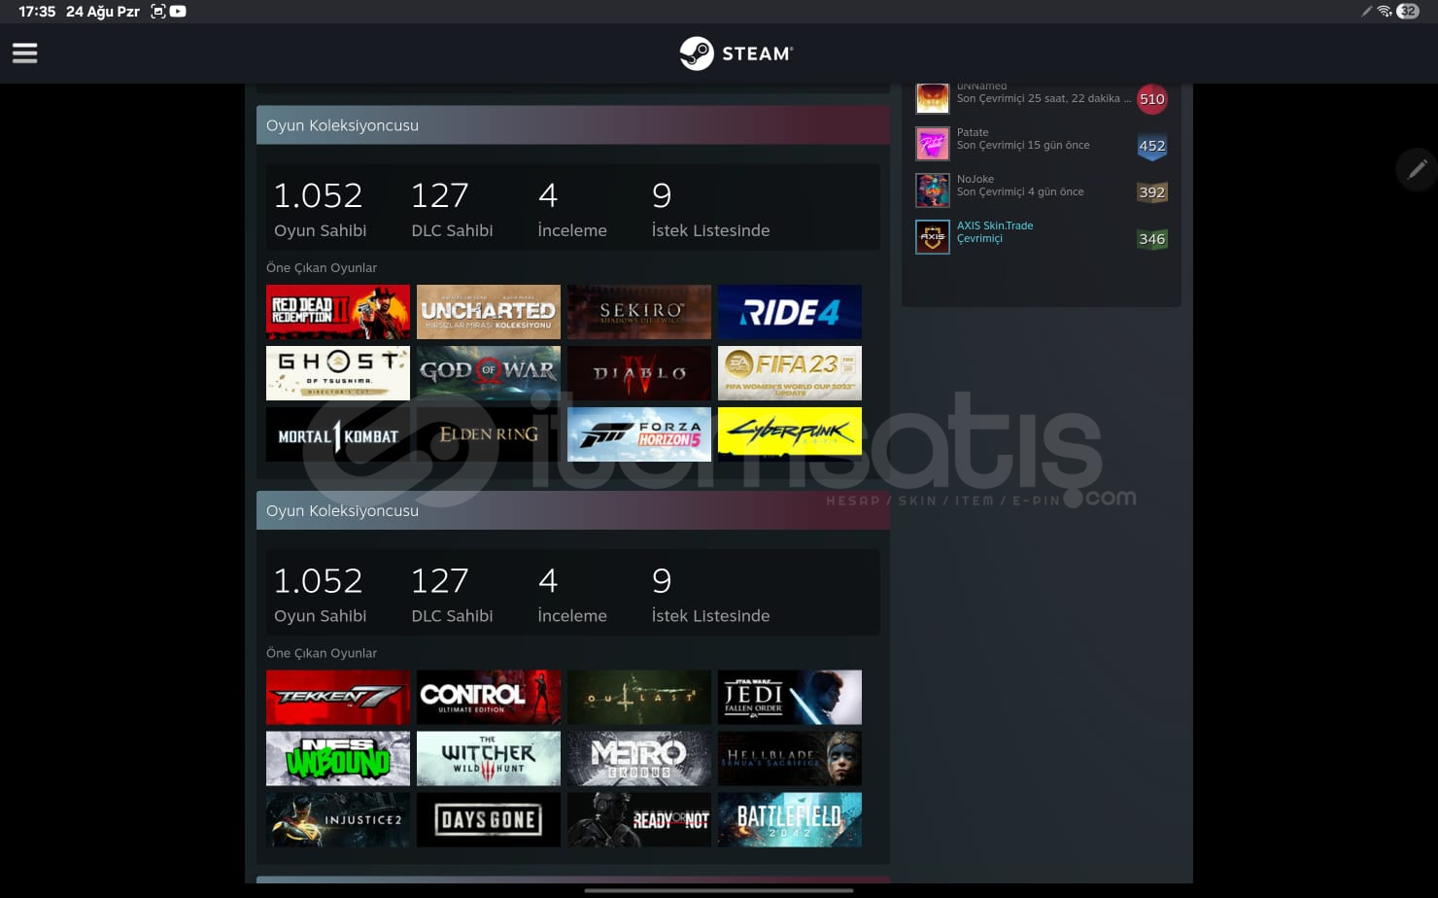The image size is (1438, 898).
Task: Click the date 24 Ağu Pzr
Action: click(x=103, y=12)
